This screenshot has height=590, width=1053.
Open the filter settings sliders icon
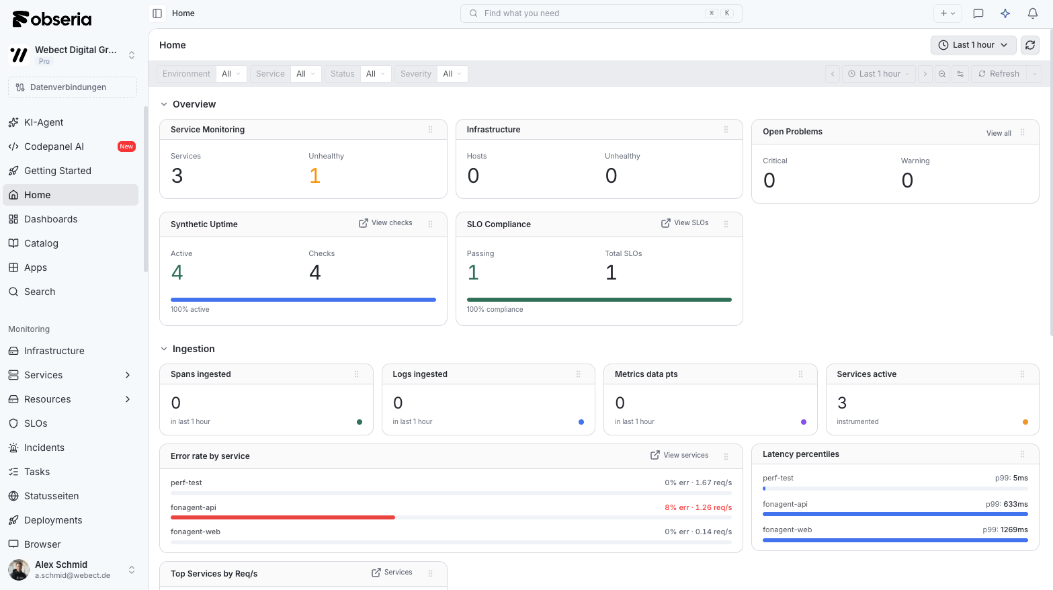960,74
